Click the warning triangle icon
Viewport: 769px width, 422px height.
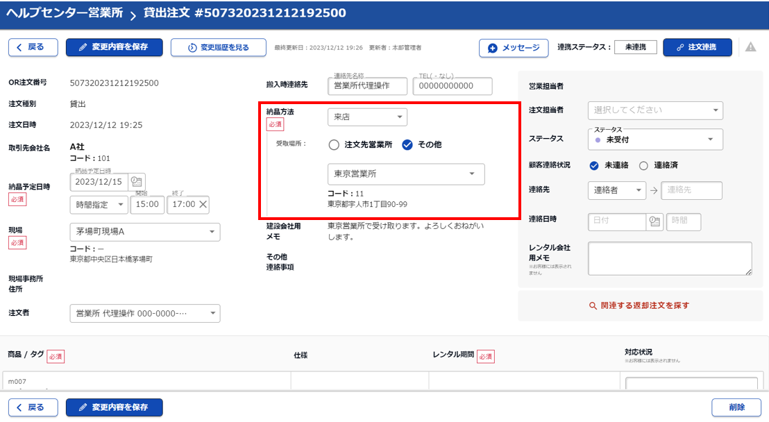point(750,47)
